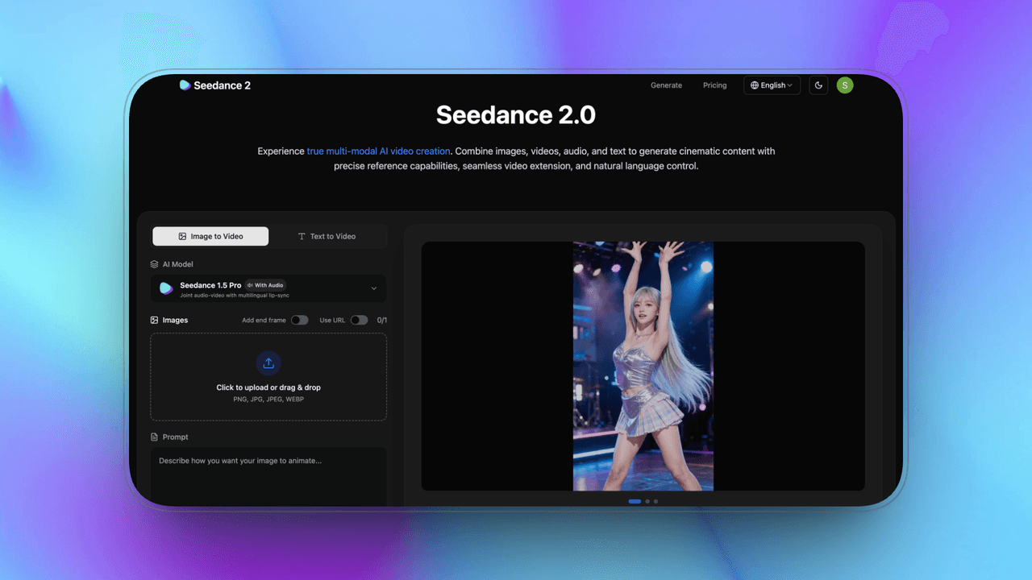Click the Prompt document icon
The height and width of the screenshot is (580, 1032).
(155, 437)
